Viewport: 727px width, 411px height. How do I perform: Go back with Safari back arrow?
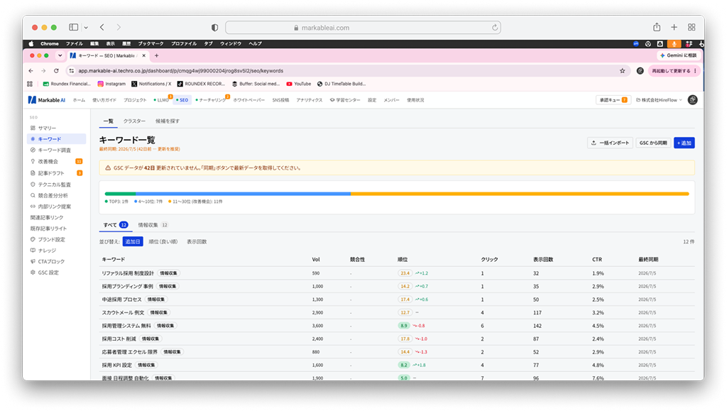(102, 28)
